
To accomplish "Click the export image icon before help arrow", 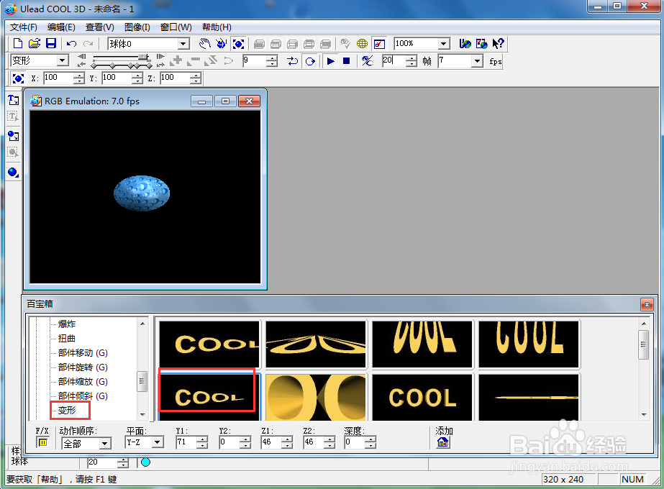I will point(481,44).
